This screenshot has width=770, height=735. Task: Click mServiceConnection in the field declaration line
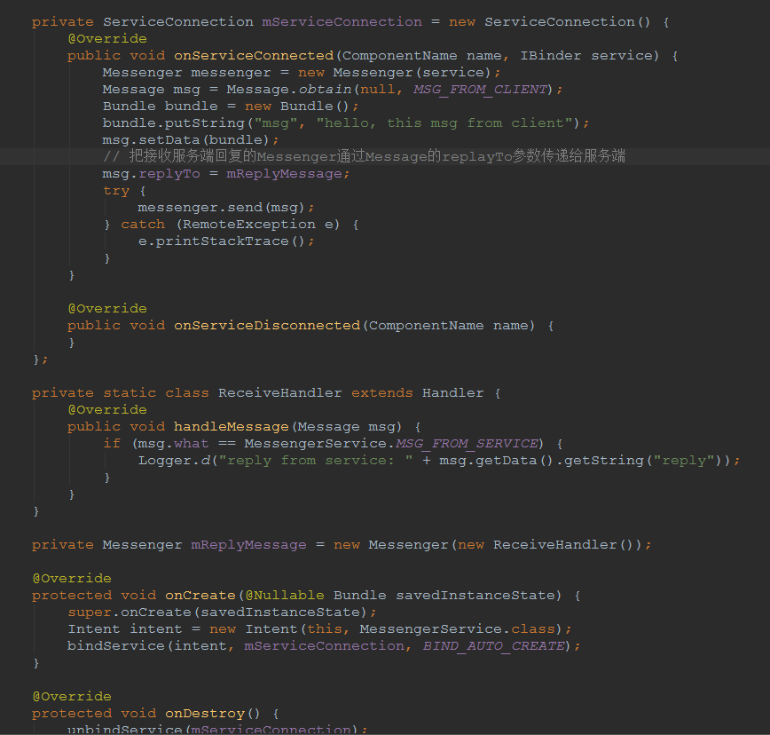(342, 21)
